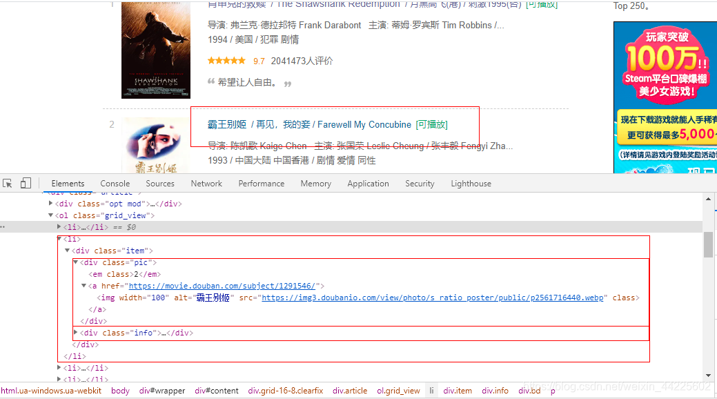The height and width of the screenshot is (399, 717).
Task: Open the Elements tab
Action: (68, 184)
